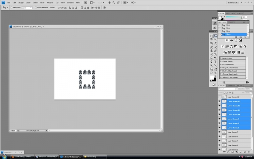Add a Color Balance adjustment

(231, 46)
